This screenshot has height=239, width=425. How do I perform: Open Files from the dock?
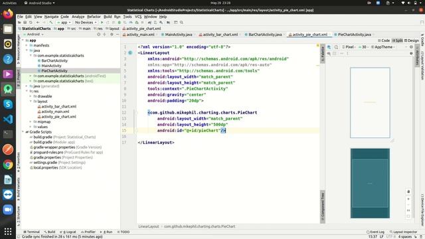(8, 29)
